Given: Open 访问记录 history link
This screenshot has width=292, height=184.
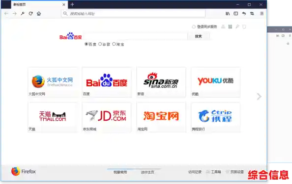Looking at the screenshot, I should pyautogui.click(x=195, y=172).
